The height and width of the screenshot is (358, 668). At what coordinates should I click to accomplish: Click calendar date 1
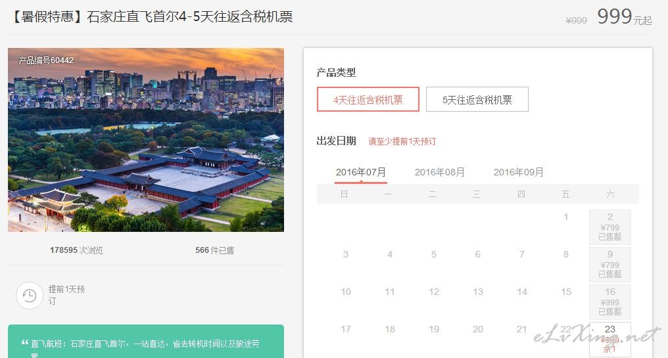click(565, 217)
